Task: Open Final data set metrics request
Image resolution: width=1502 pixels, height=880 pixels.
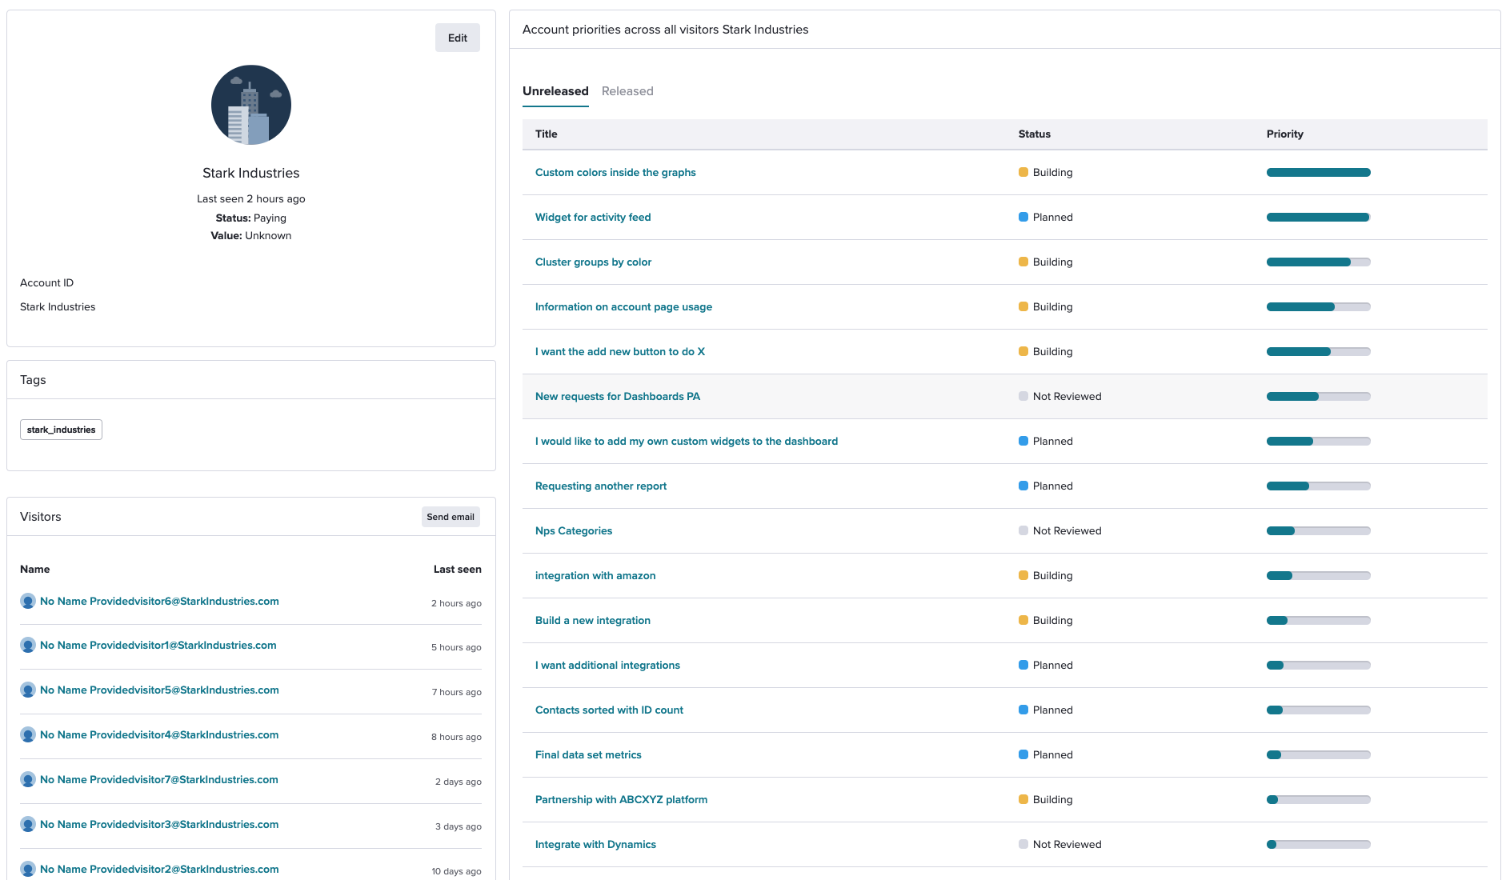Action: pyautogui.click(x=588, y=754)
